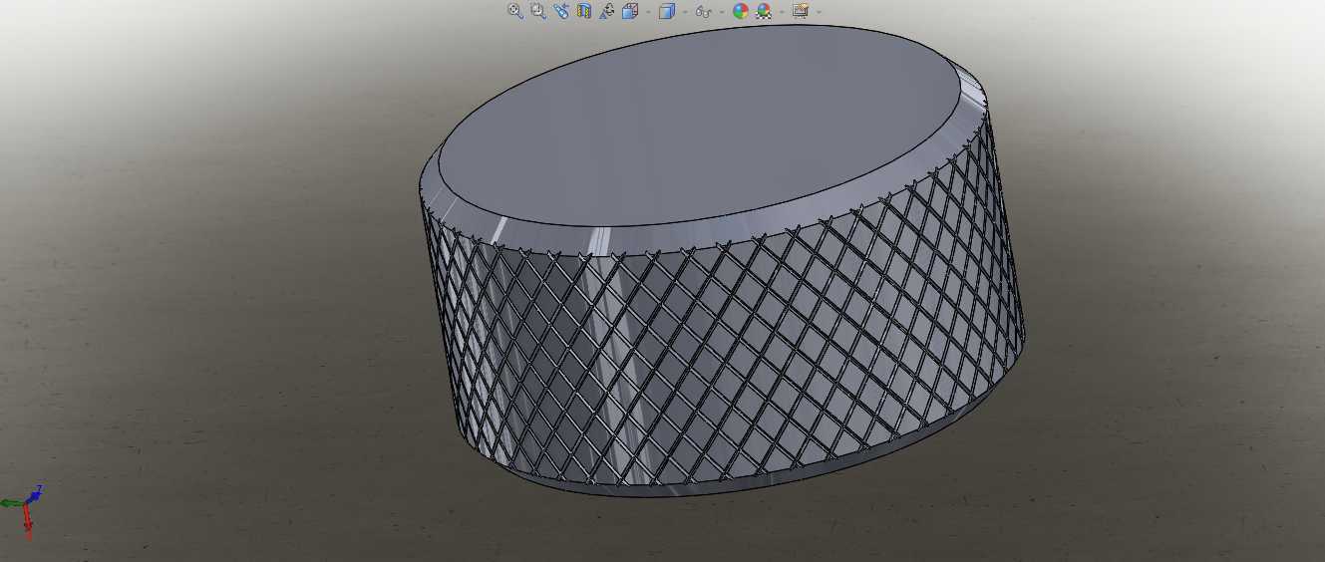Expand the View Settings dropdown arrow
1325x562 pixels.
click(819, 12)
